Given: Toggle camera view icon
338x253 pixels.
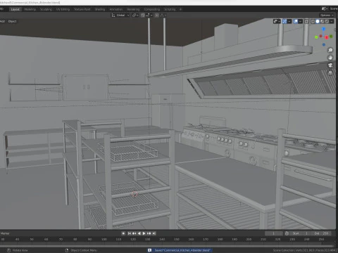Looking at the screenshot, I should 330,65.
